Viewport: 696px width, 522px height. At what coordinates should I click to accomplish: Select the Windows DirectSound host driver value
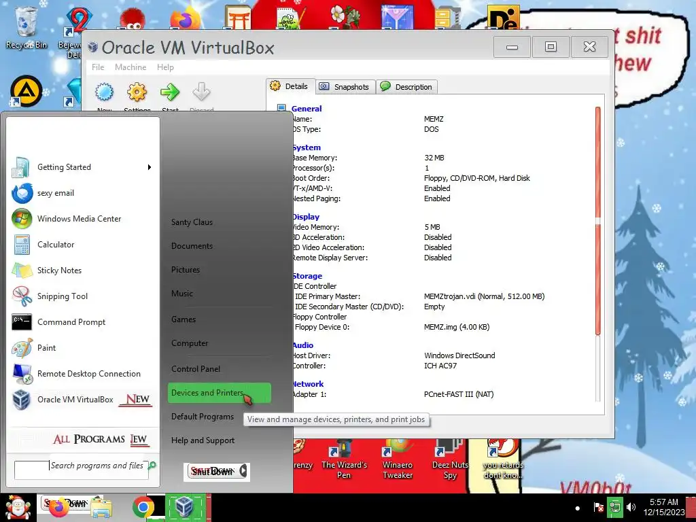(x=459, y=355)
